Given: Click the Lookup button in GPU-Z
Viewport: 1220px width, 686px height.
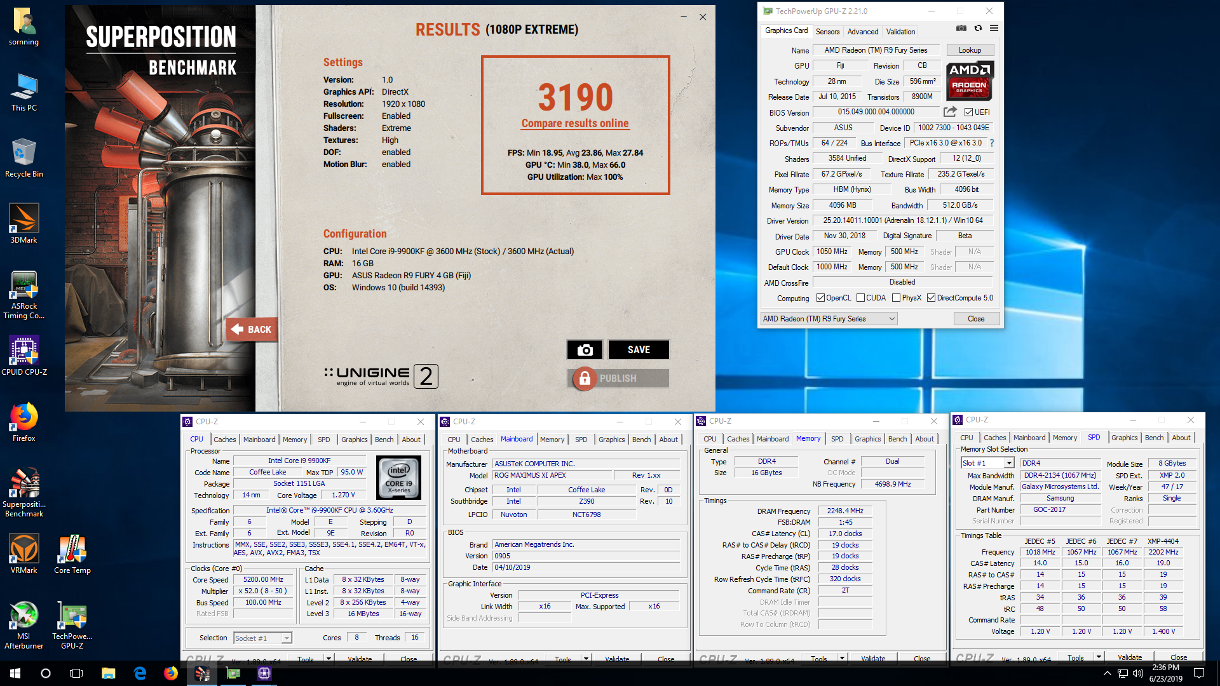Looking at the screenshot, I should (x=970, y=50).
